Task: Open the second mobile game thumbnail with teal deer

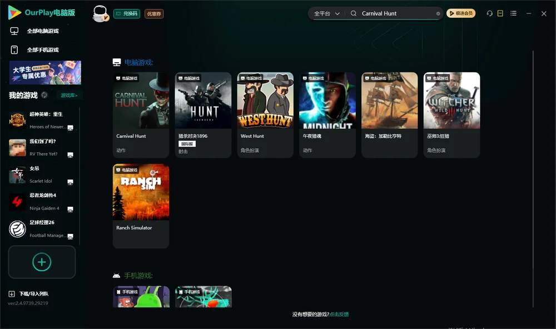Action: click(x=203, y=297)
